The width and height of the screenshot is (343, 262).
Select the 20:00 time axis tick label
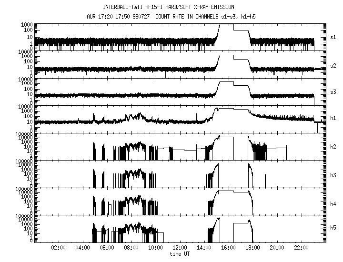click(x=277, y=248)
